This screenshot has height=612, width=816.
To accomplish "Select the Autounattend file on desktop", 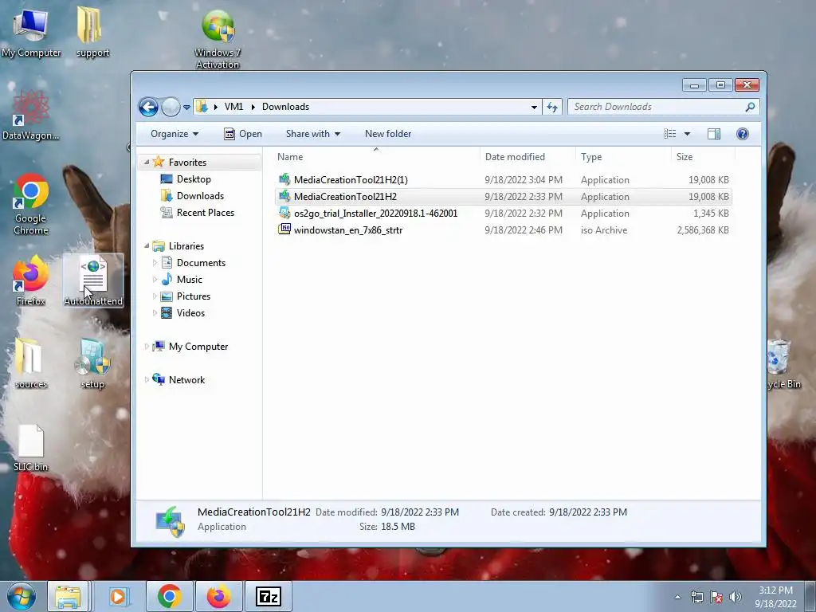I will click(x=93, y=281).
